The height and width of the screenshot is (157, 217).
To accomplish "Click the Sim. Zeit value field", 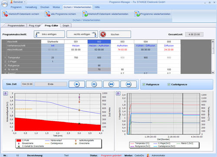I will (27, 84).
